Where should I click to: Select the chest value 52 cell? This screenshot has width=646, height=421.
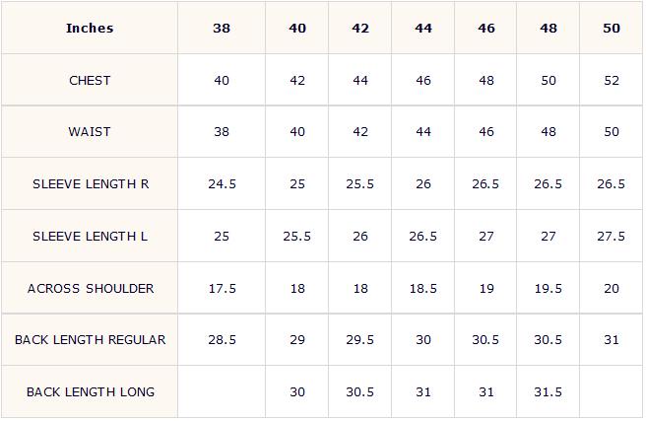tap(612, 80)
